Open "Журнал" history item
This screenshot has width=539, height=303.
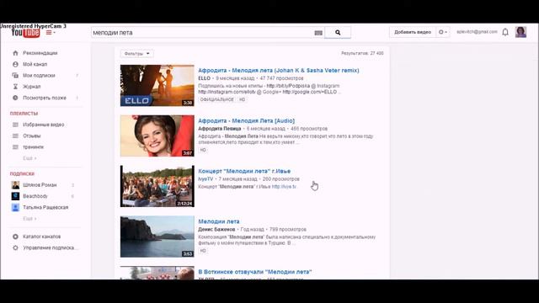point(32,87)
